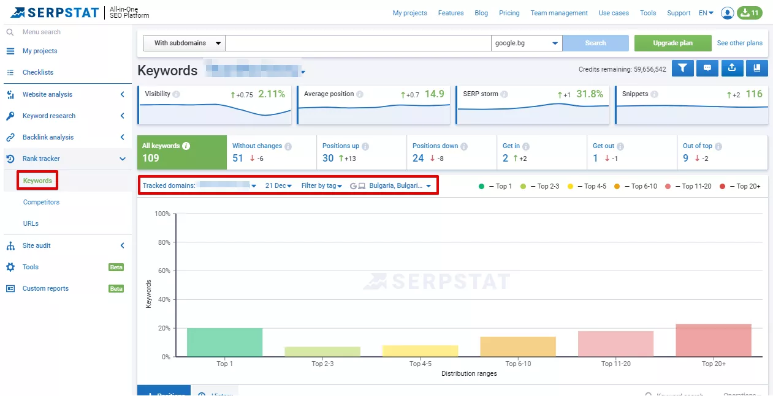This screenshot has width=773, height=396.
Task: Open the google.bg search engine dropdown
Action: click(x=527, y=43)
